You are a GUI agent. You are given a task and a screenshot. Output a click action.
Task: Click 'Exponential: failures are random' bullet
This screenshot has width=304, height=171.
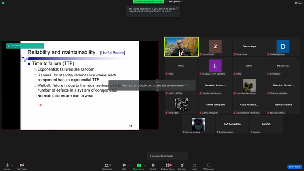pyautogui.click(x=66, y=69)
